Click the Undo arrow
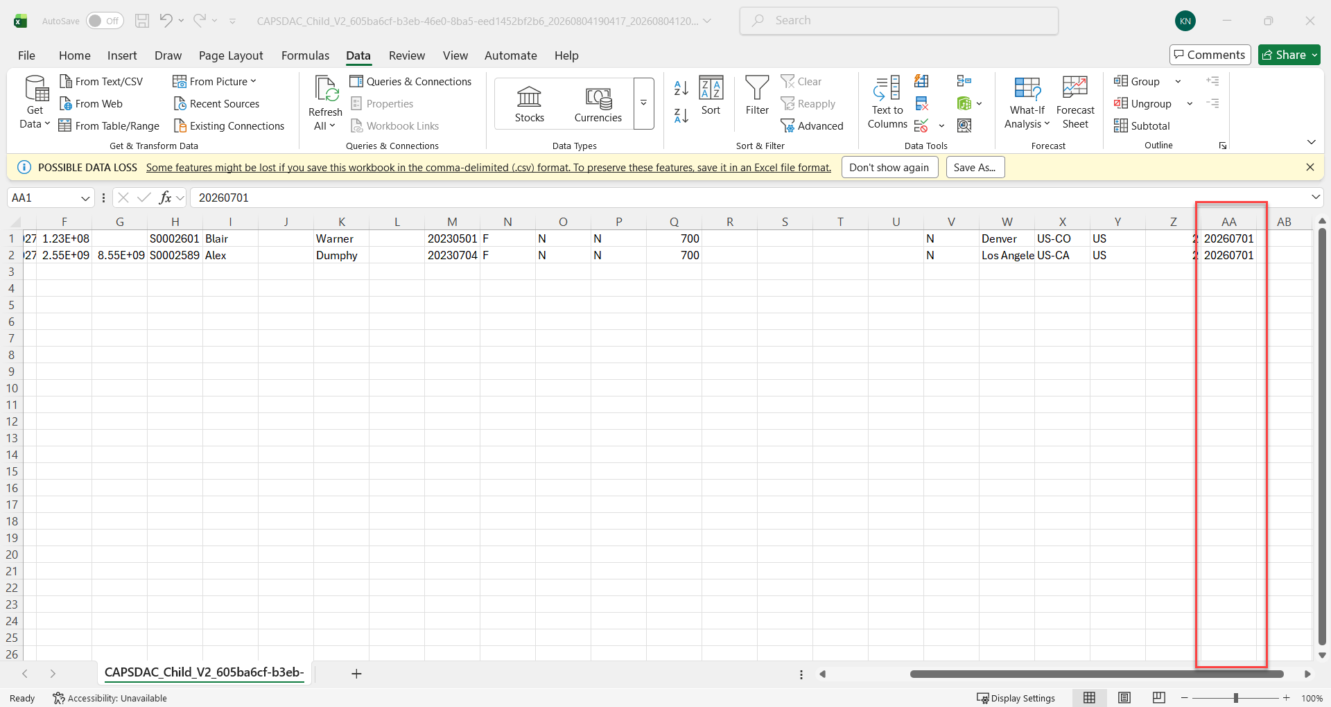This screenshot has height=707, width=1331. (x=166, y=21)
